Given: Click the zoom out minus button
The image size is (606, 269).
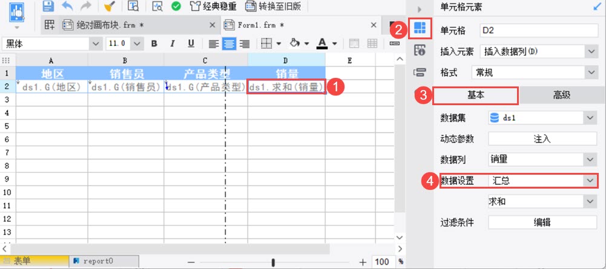Looking at the screenshot, I should tap(191, 262).
